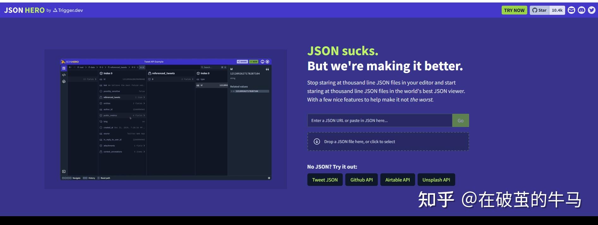This screenshot has height=225, width=598.
Task: Click the 10.4k star count
Action: point(557,10)
